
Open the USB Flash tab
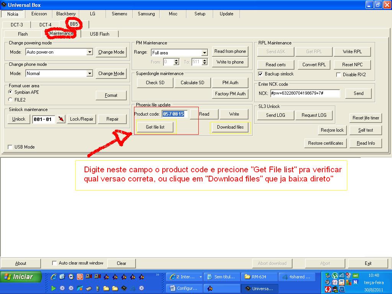pos(100,34)
